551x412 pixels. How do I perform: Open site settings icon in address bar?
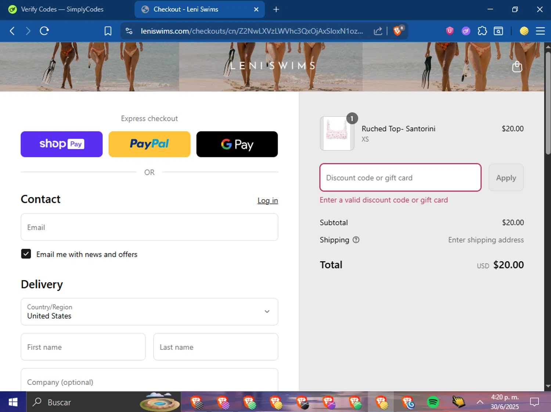[129, 31]
